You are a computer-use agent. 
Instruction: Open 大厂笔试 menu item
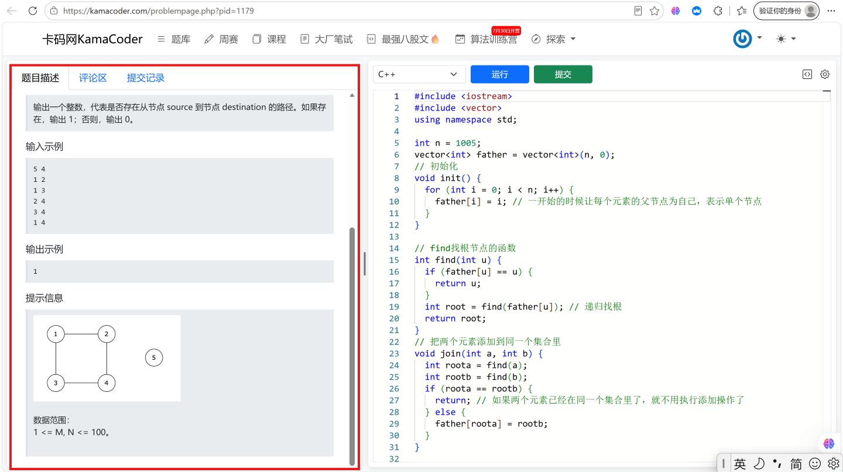326,39
